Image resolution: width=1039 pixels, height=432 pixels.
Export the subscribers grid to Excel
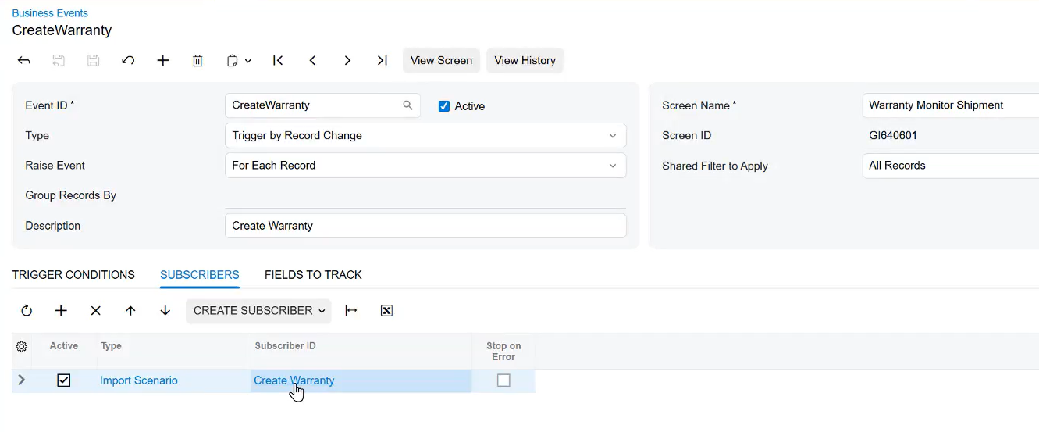(386, 311)
